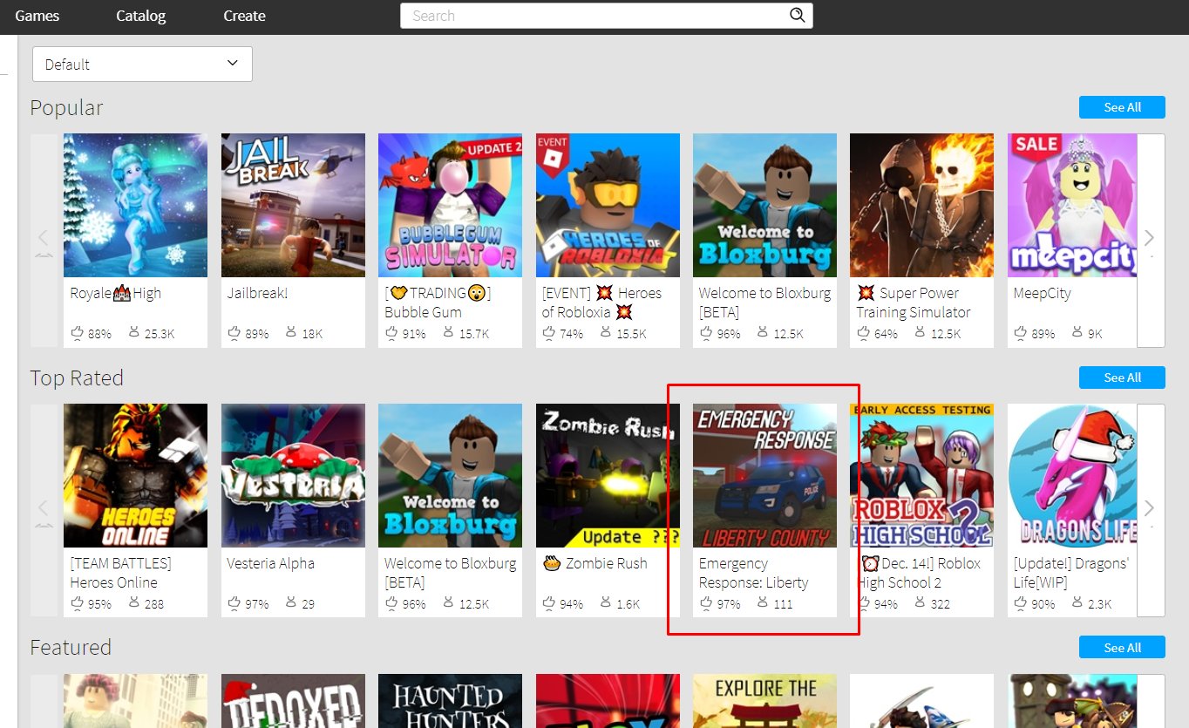Advance Top Rated carousel with right arrow
Viewport: 1189px width, 728px height.
pos(1150,510)
